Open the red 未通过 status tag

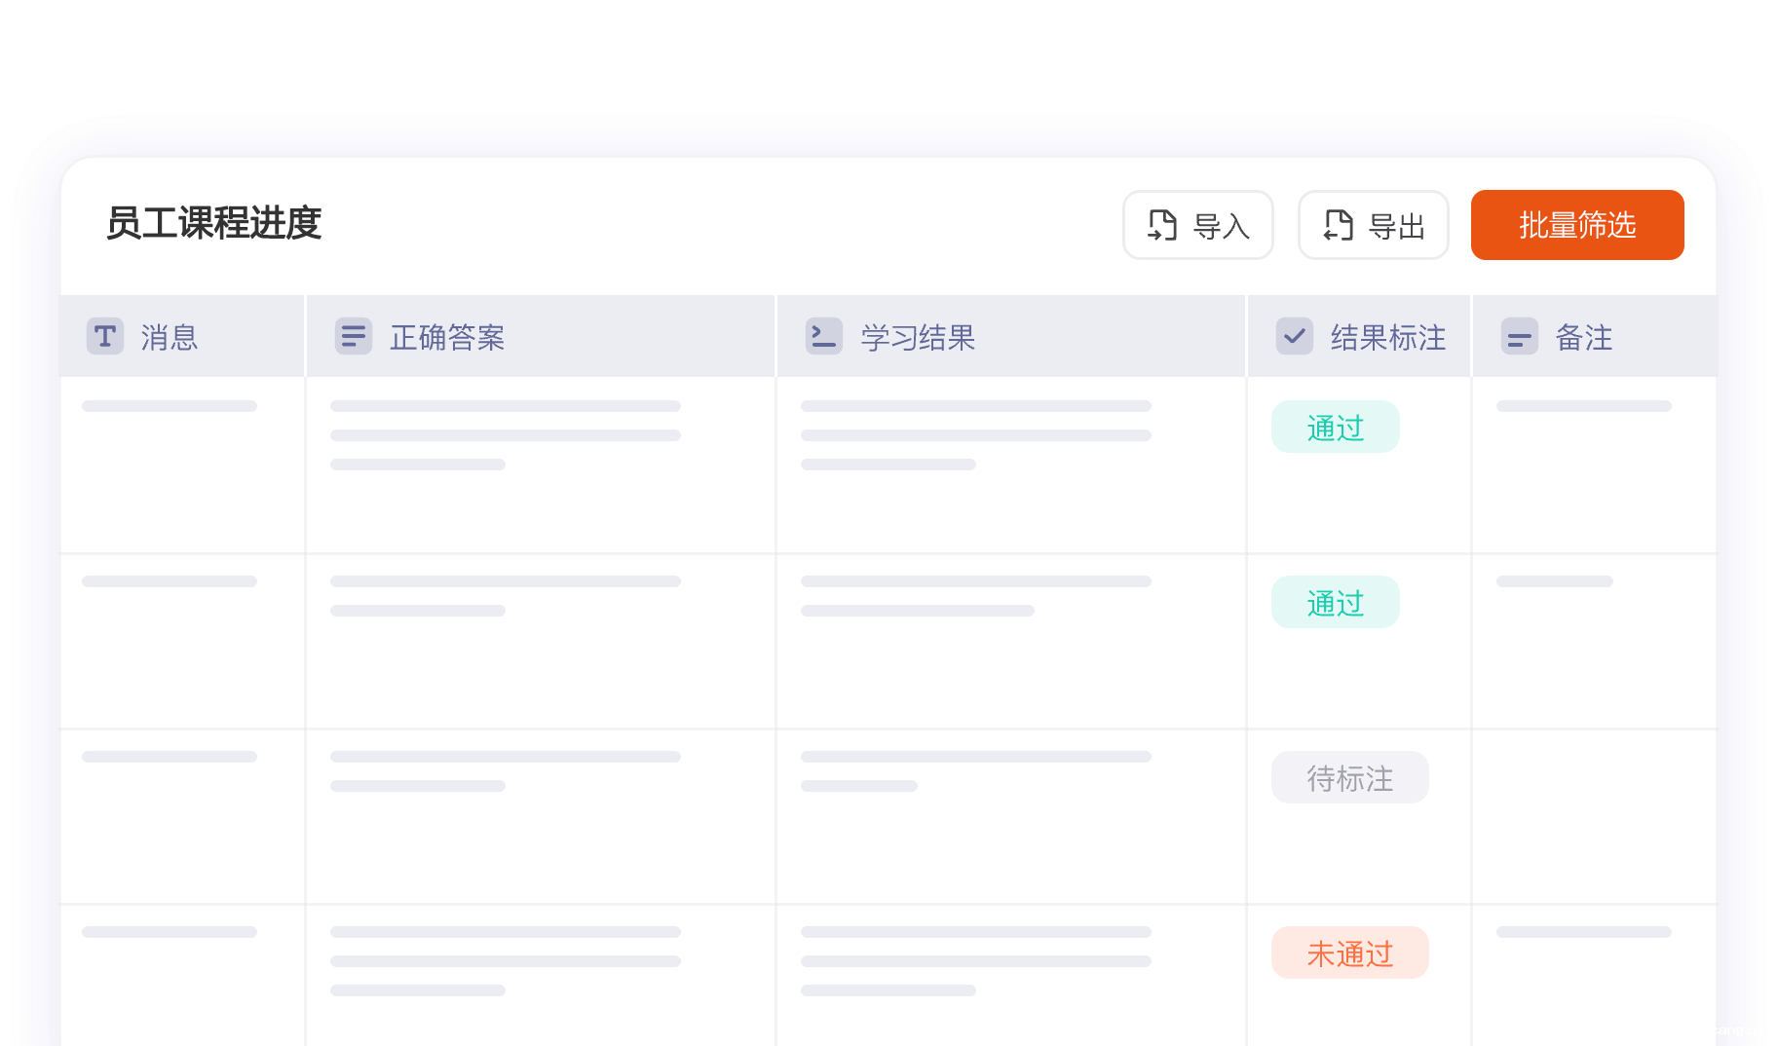click(1349, 953)
